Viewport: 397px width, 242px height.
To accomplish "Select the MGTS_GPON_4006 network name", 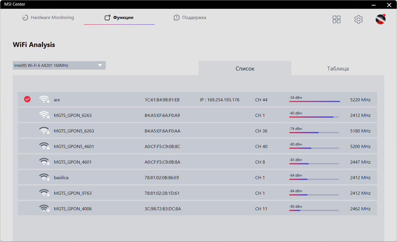I will 73,209.
